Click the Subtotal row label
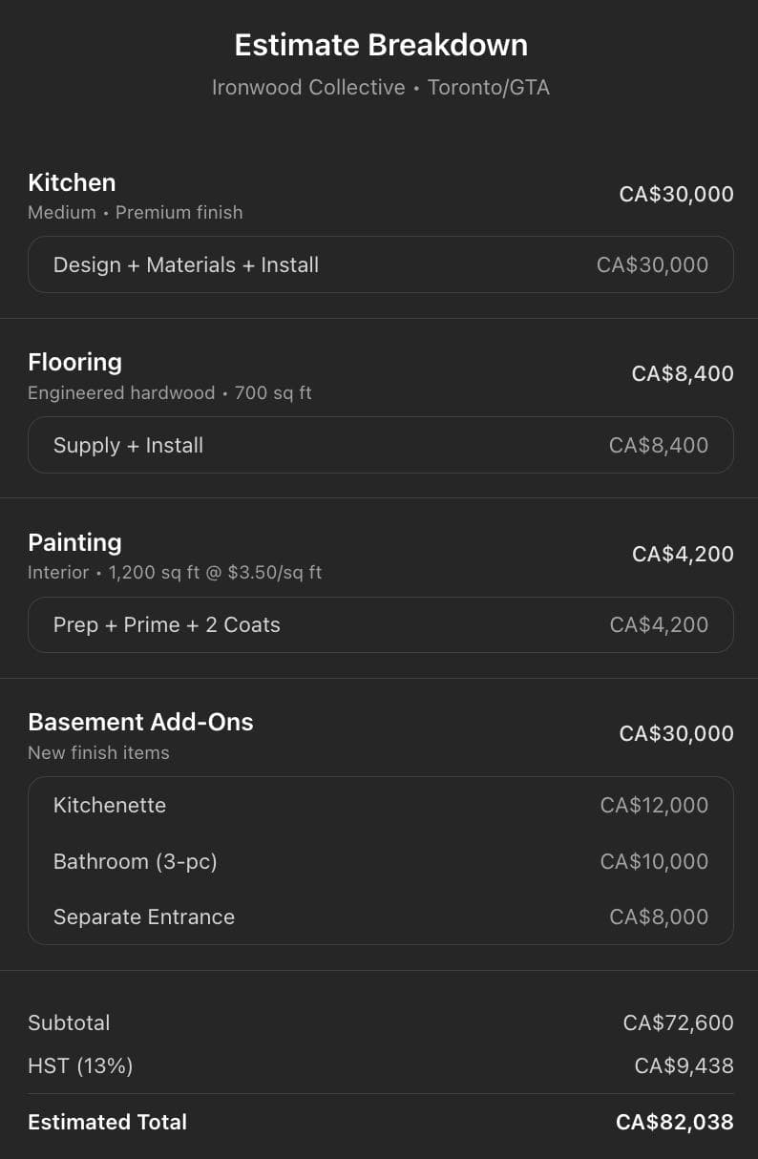The width and height of the screenshot is (758, 1159). coord(69,1022)
